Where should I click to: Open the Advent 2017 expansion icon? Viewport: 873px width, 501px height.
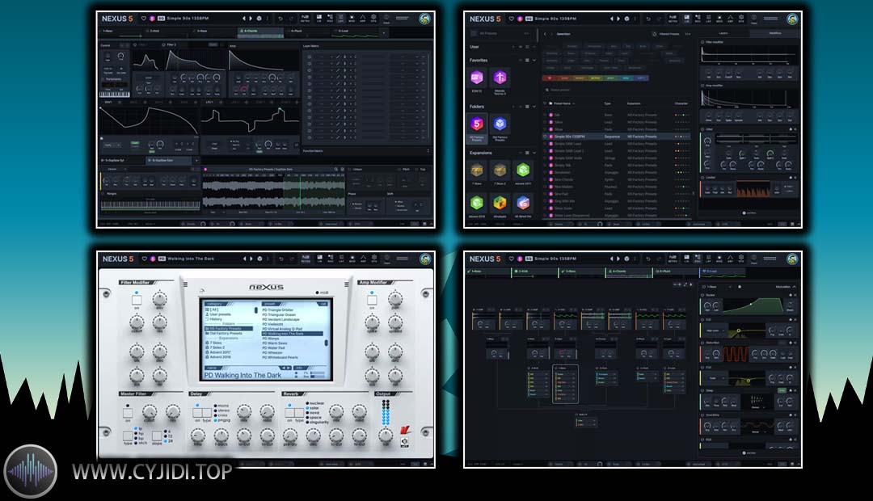pos(523,170)
